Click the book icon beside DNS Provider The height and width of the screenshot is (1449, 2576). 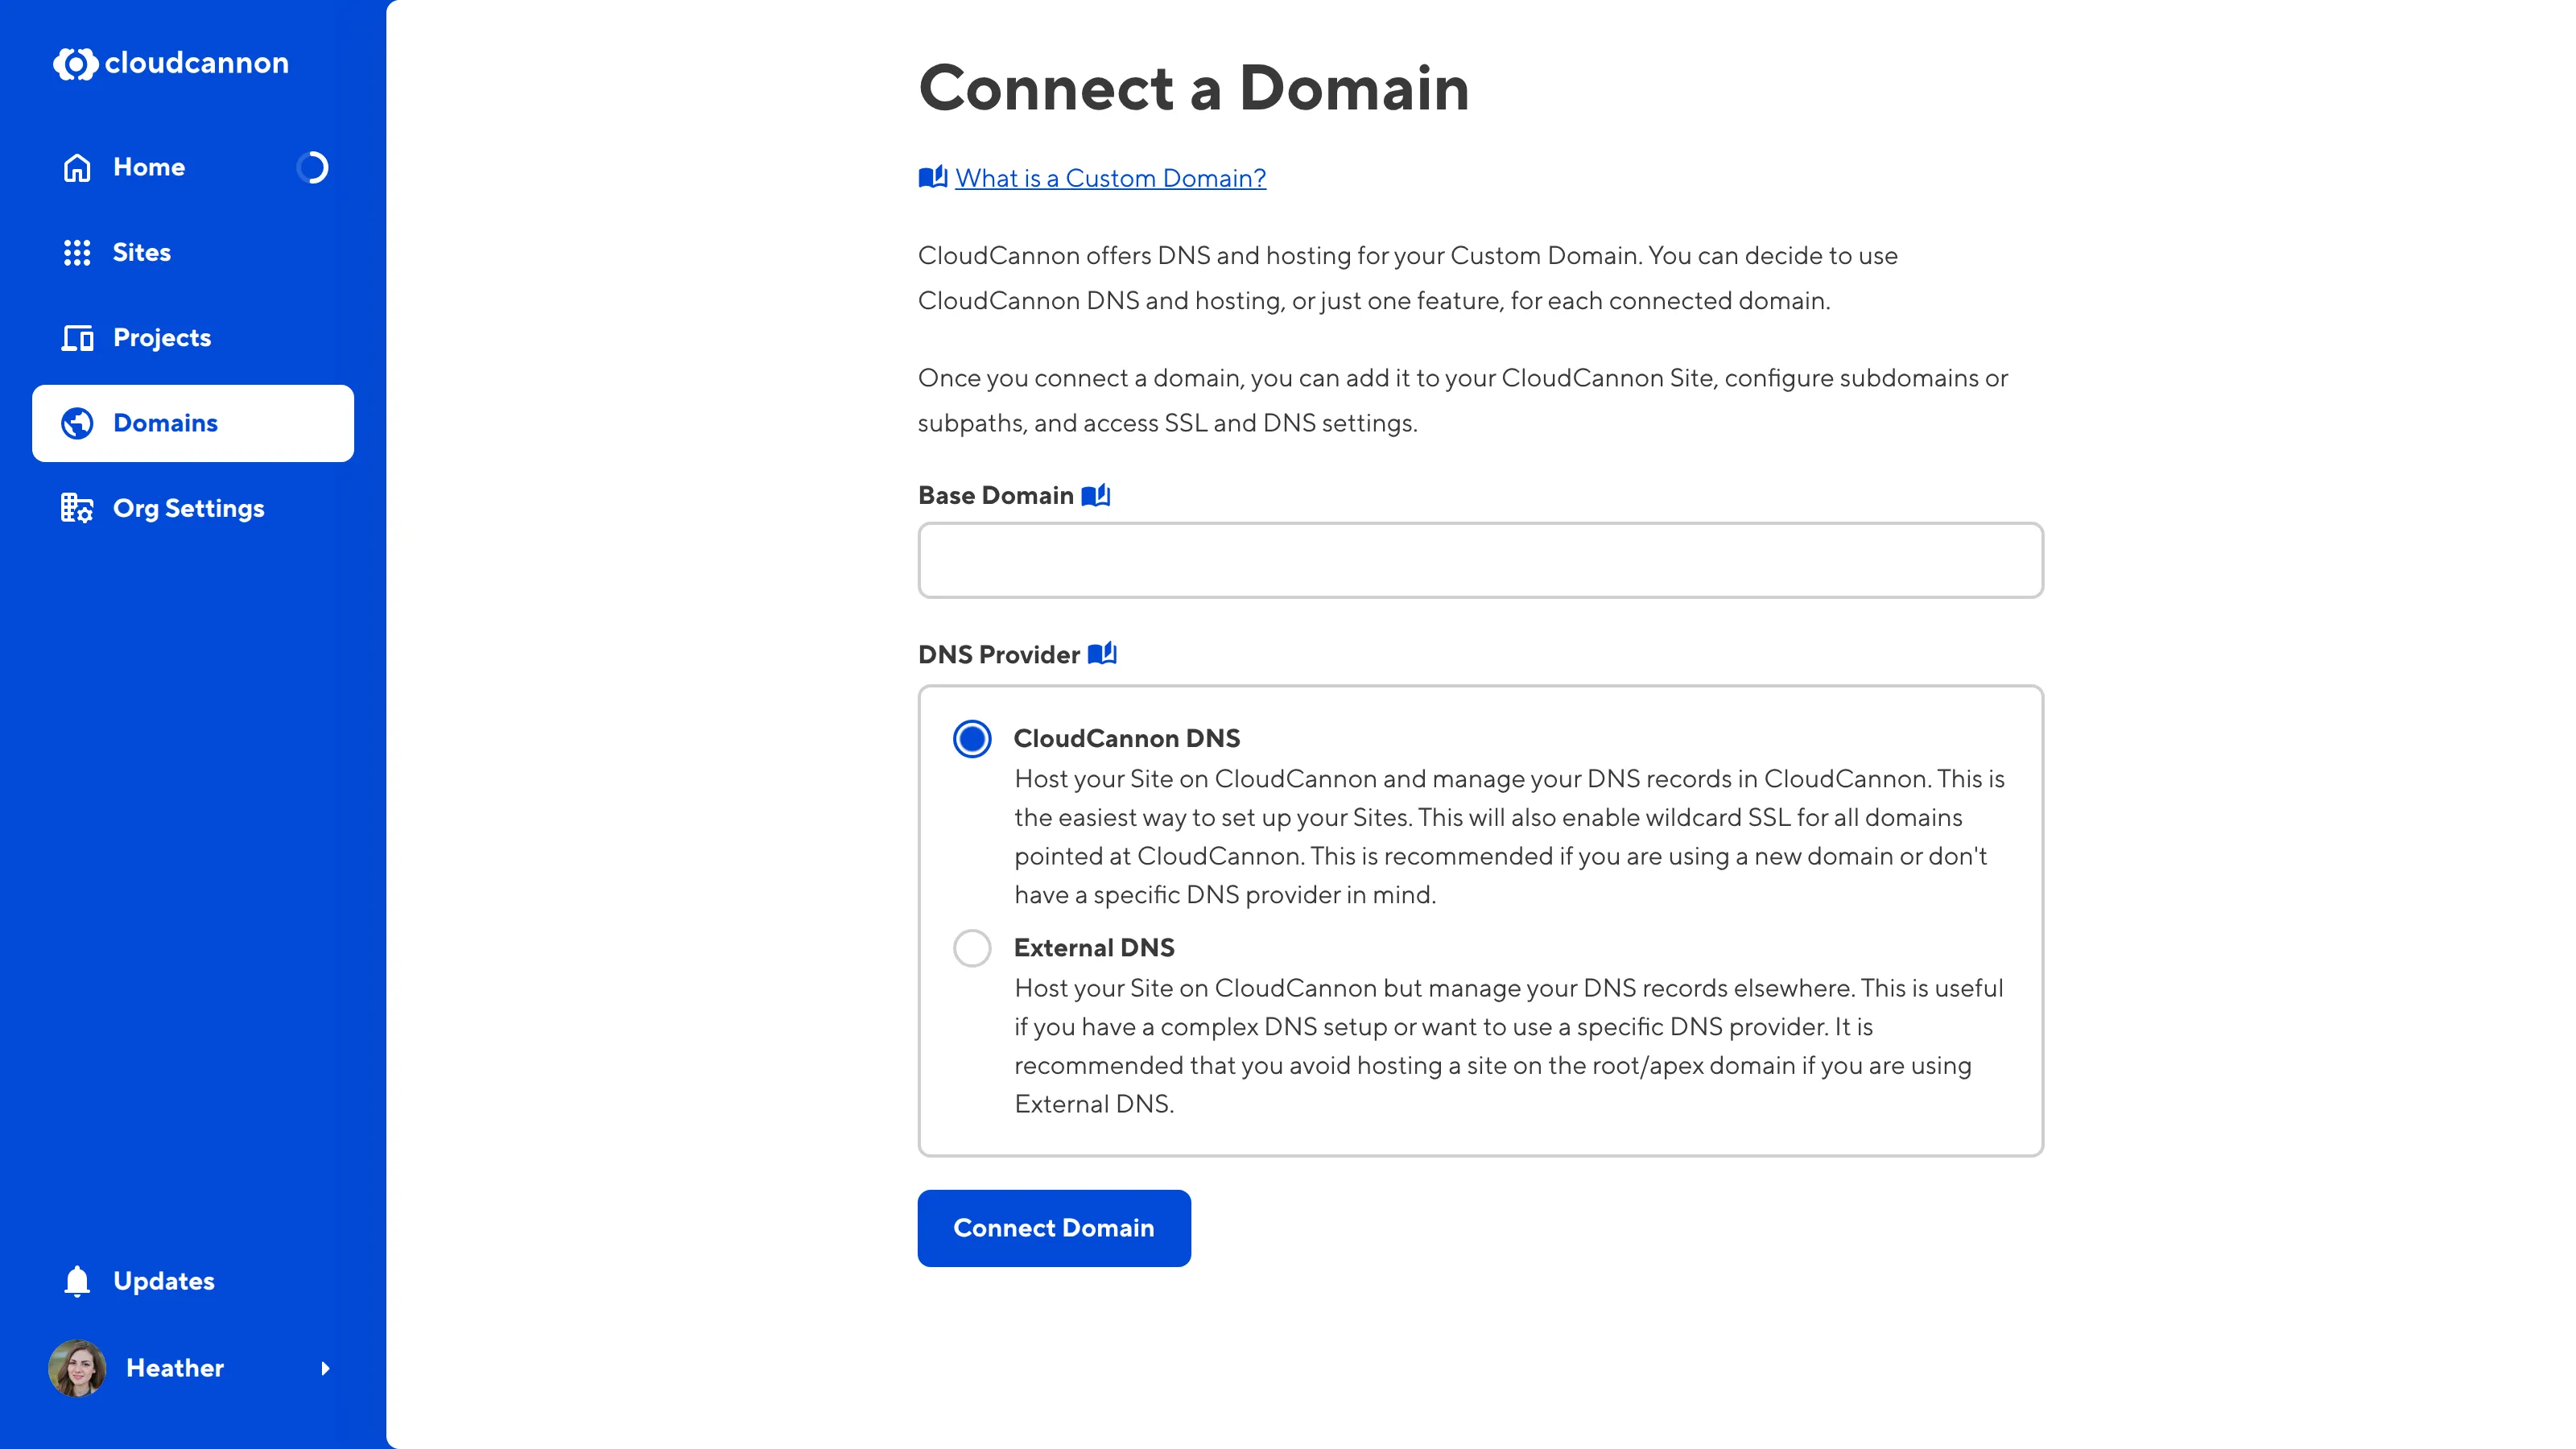click(1105, 654)
